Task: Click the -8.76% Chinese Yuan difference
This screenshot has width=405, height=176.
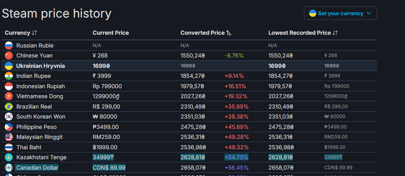Action: click(234, 55)
